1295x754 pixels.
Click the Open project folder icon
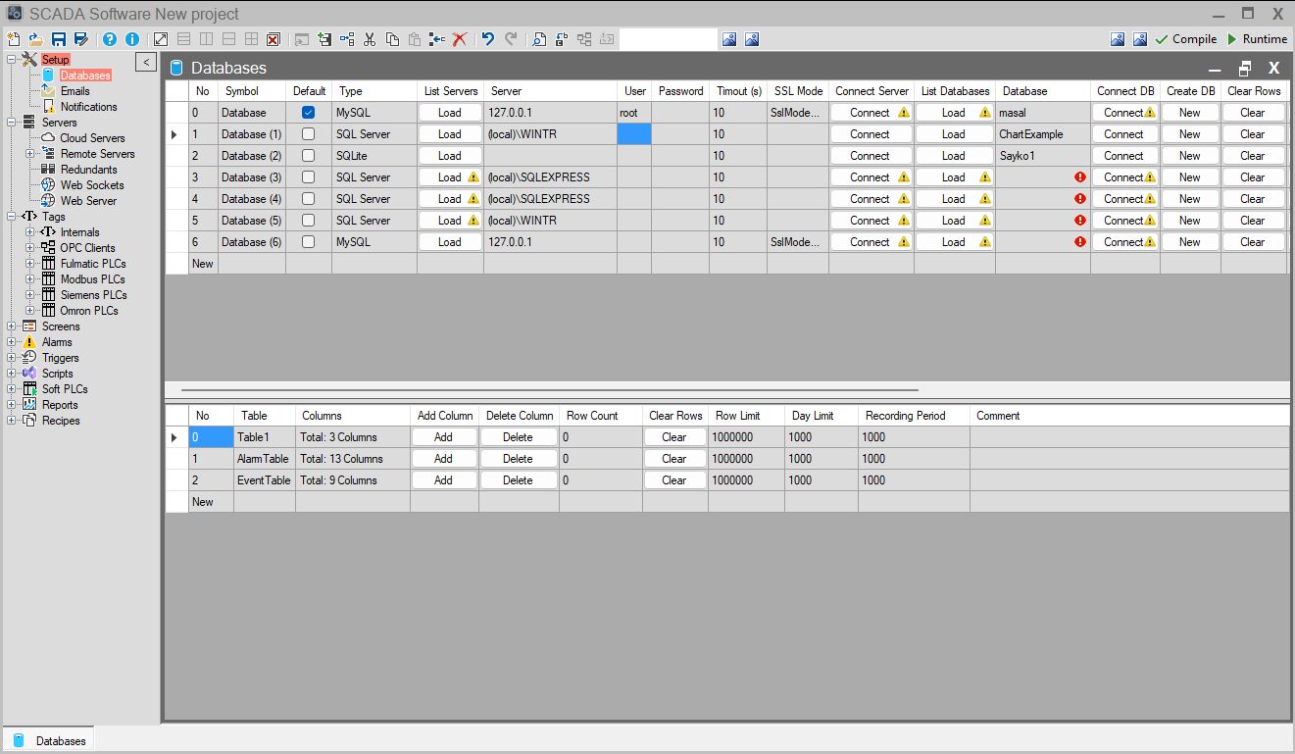35,39
